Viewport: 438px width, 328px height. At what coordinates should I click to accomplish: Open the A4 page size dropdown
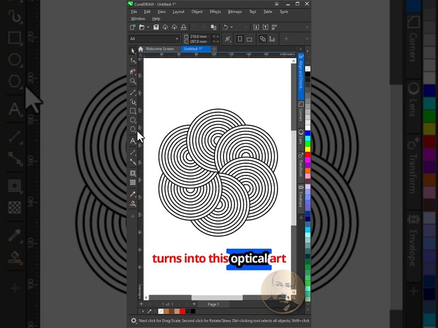177,39
